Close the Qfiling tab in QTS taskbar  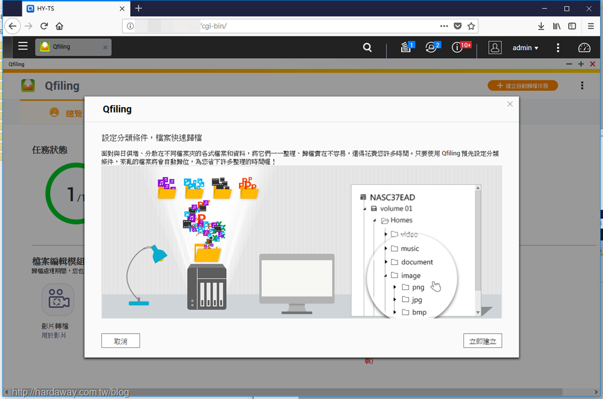[105, 47]
